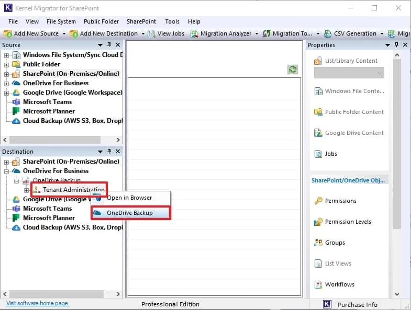Select Google Drive (Google Workspace) in Source panel
Screen dimensions: 411x310
coord(72,93)
